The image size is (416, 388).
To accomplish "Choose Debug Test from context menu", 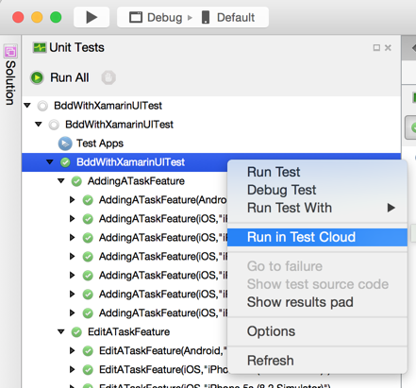I will (317, 190).
